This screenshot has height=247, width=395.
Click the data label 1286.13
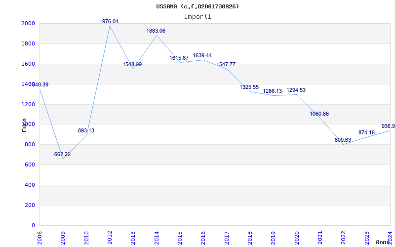(x=273, y=91)
